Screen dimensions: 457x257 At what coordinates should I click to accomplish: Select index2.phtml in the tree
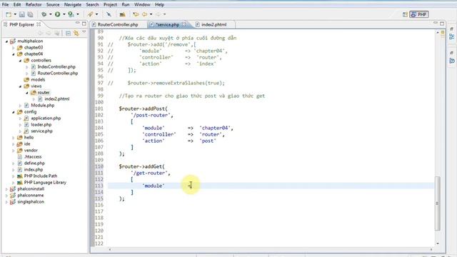(57, 99)
